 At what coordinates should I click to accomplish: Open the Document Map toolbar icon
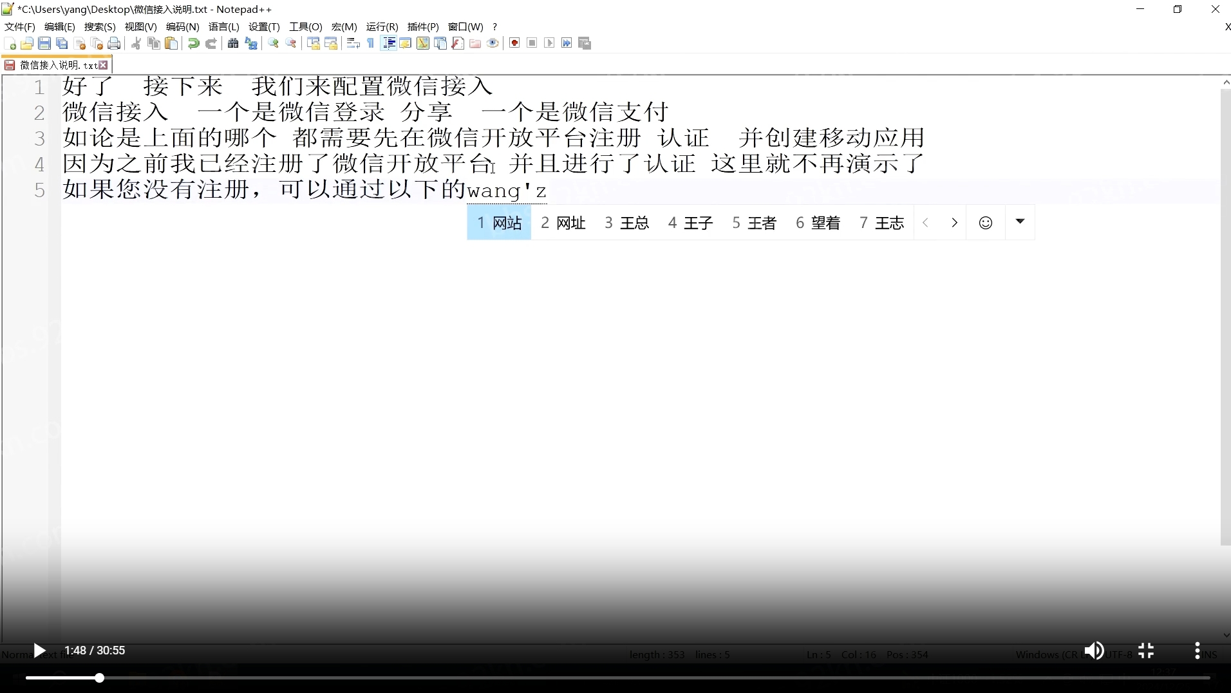pyautogui.click(x=423, y=43)
